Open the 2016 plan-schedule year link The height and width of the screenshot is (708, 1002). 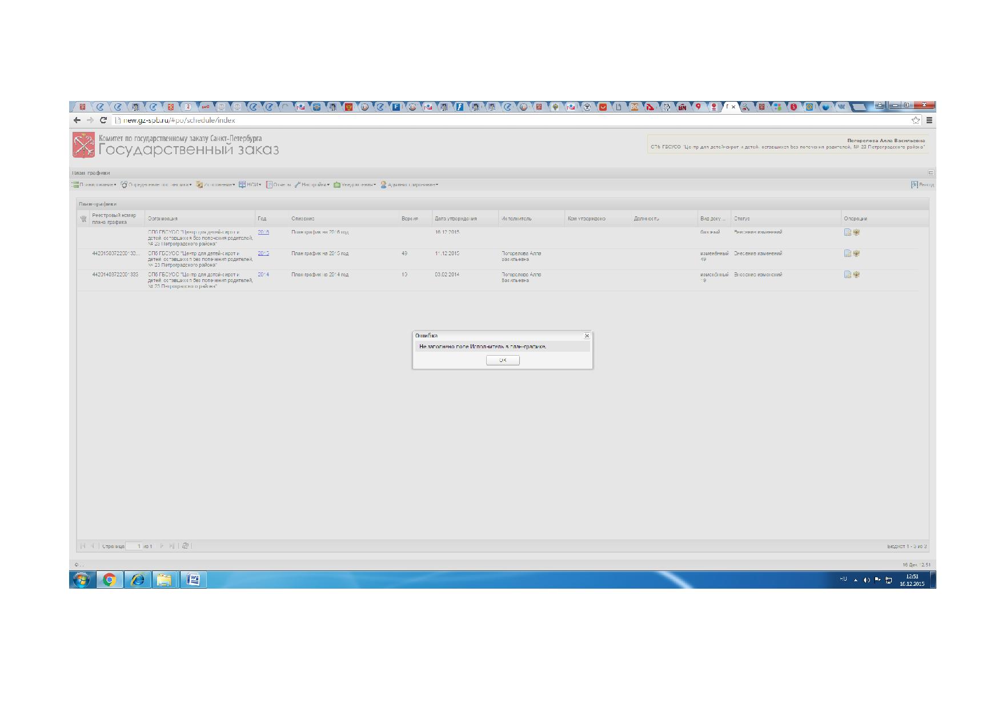click(263, 232)
